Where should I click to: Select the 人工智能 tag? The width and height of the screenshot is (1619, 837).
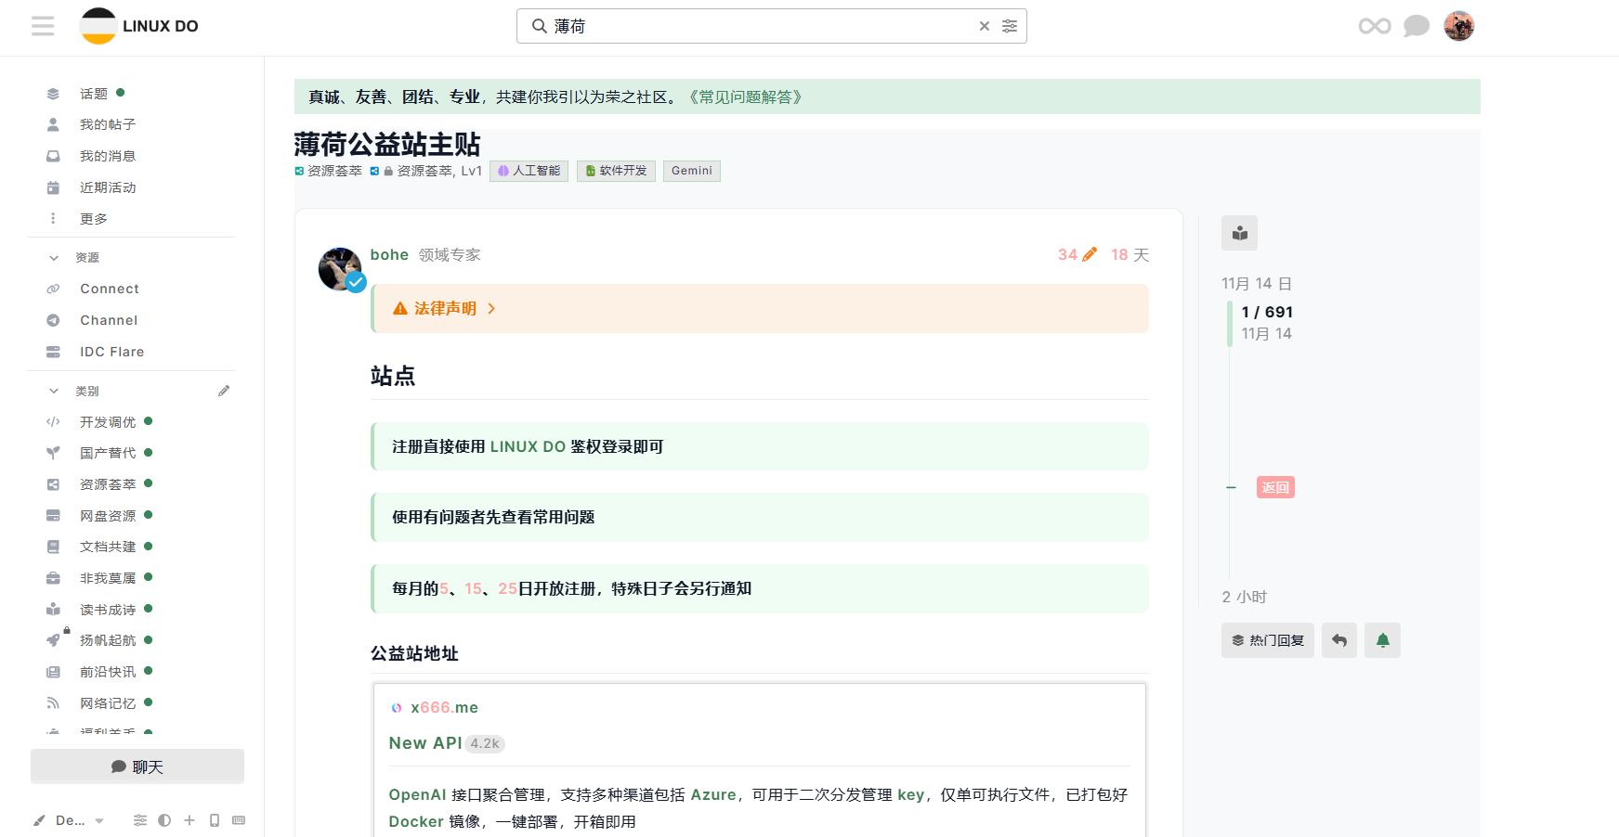[529, 171]
